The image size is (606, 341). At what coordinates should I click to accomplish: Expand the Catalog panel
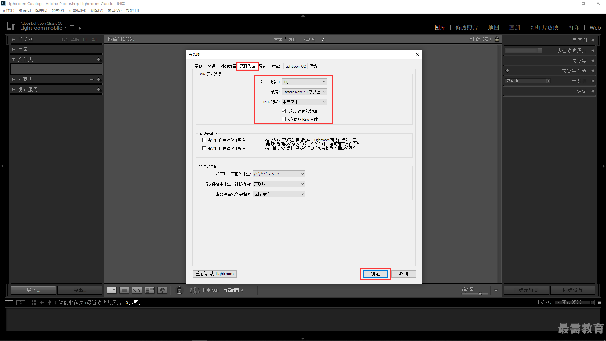coord(13,49)
